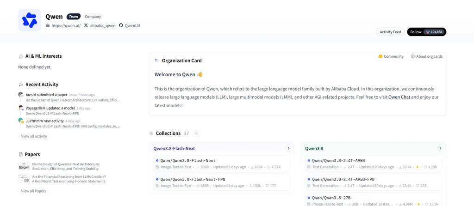This screenshot has height=206, width=474.
Task: Open the QwenLM GitHub link
Action: point(130,26)
